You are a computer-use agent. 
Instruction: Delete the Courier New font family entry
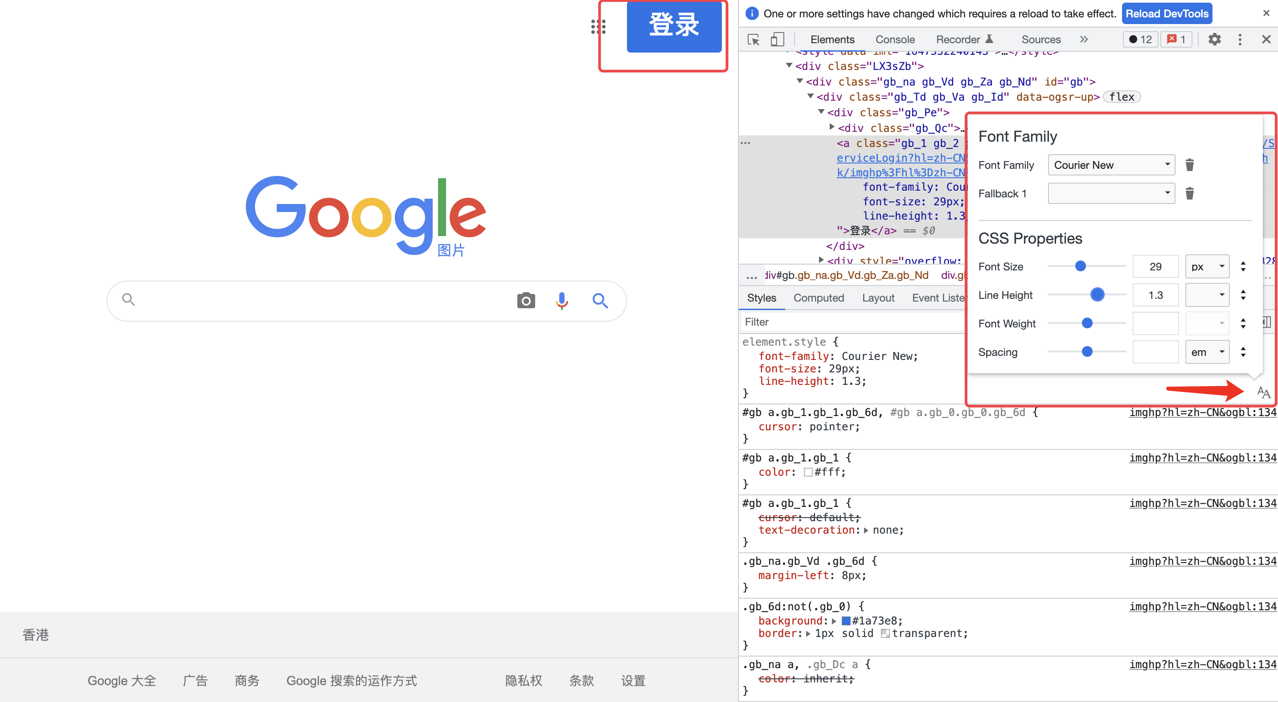pyautogui.click(x=1190, y=165)
